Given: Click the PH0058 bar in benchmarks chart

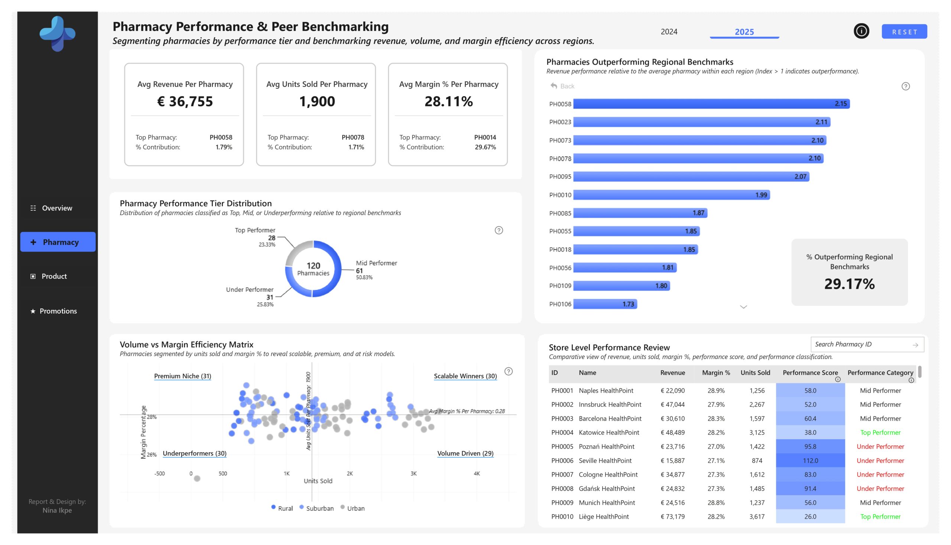Looking at the screenshot, I should 711,104.
